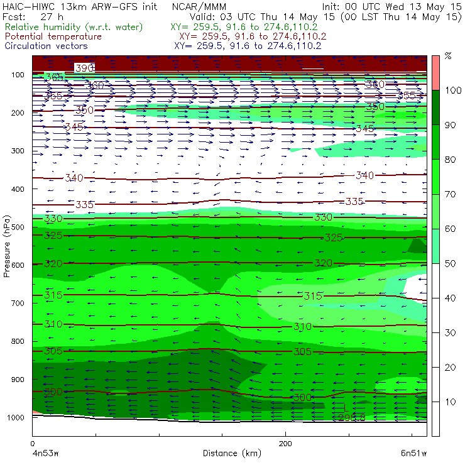Click the 'Pressure (hPa)' axis title
The width and height of the screenshot is (465, 465).
click(x=6, y=246)
